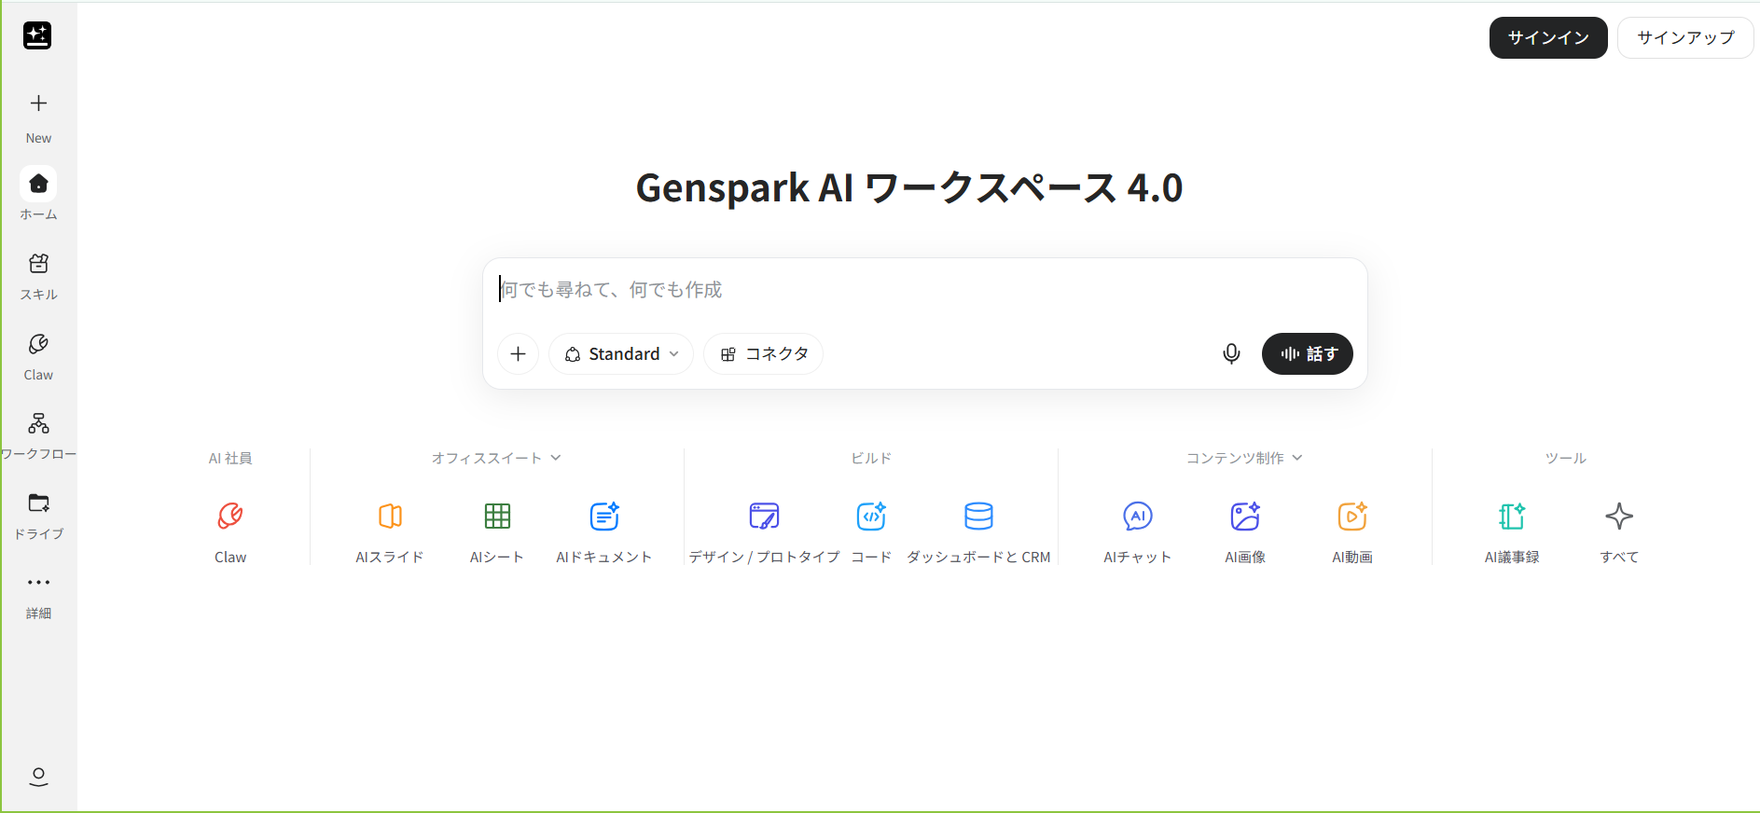Click the ツール category label

pyautogui.click(x=1565, y=458)
